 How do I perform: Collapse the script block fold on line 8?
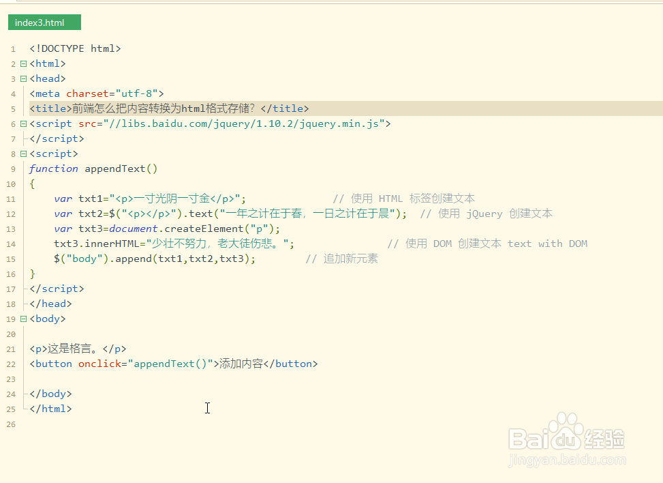pos(24,154)
